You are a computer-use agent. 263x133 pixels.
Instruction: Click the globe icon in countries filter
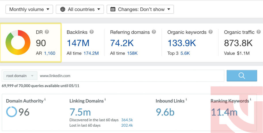pyautogui.click(x=63, y=9)
